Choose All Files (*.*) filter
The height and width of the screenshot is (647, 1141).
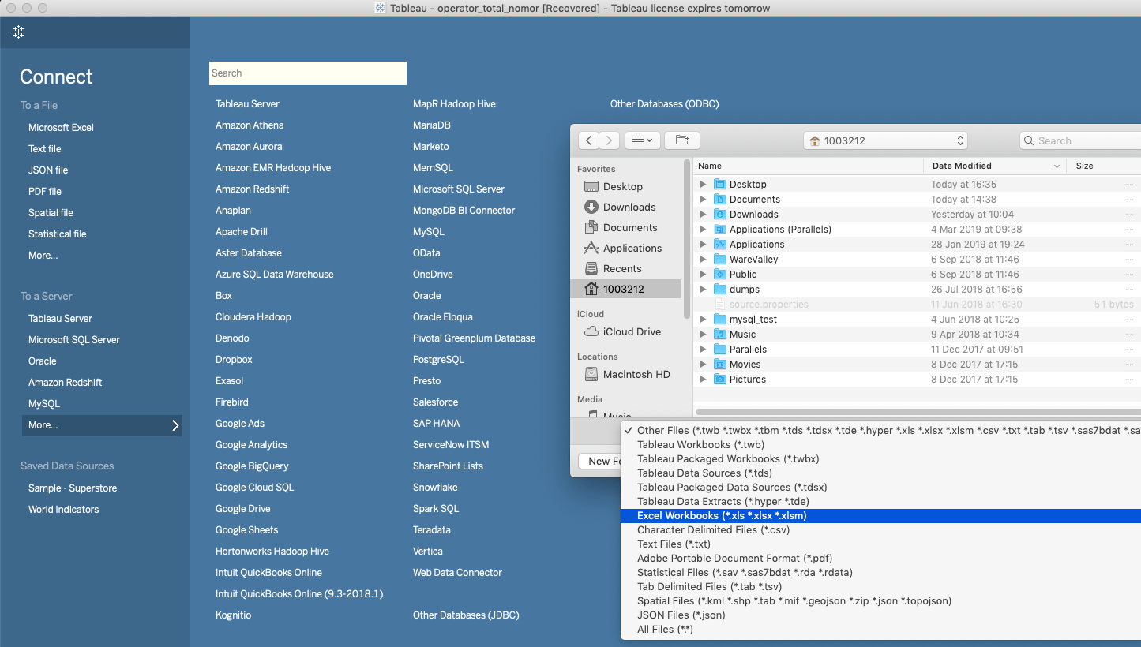(x=881, y=630)
